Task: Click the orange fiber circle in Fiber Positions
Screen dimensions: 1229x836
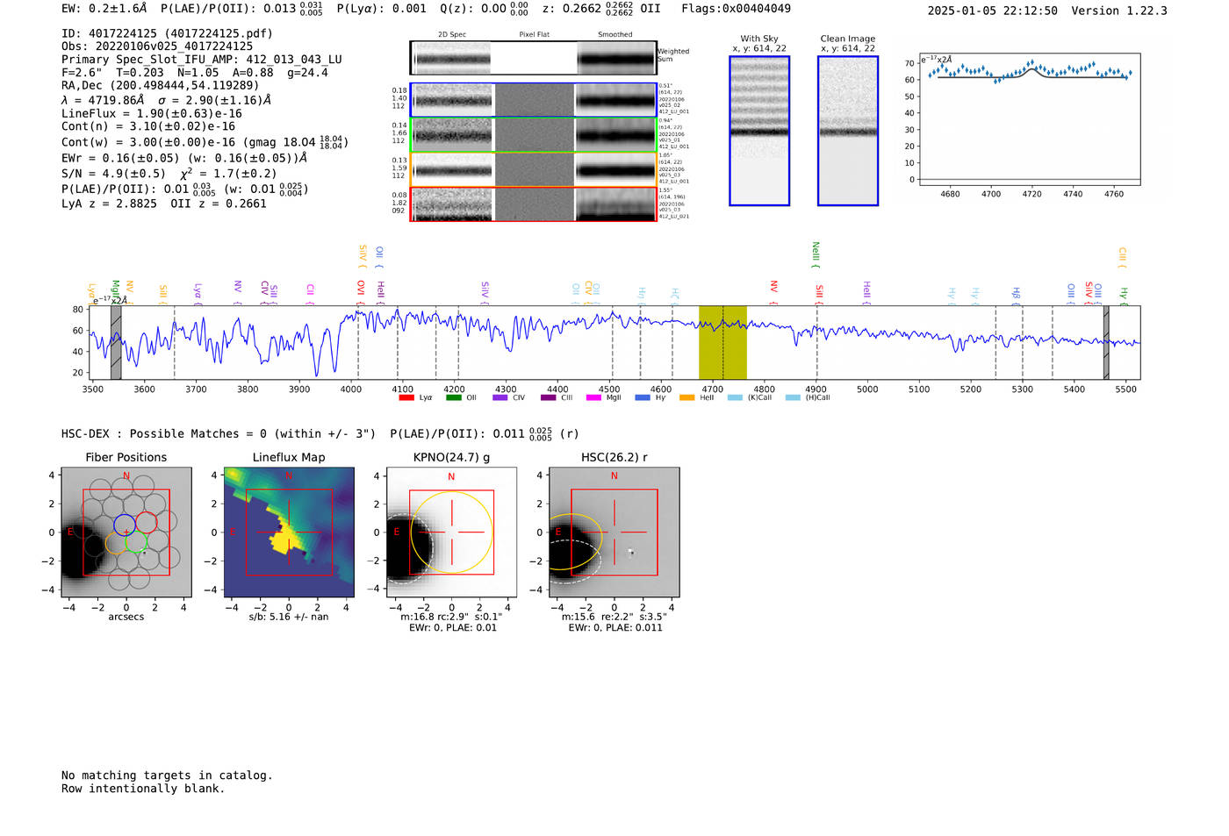Action: pyautogui.click(x=116, y=543)
